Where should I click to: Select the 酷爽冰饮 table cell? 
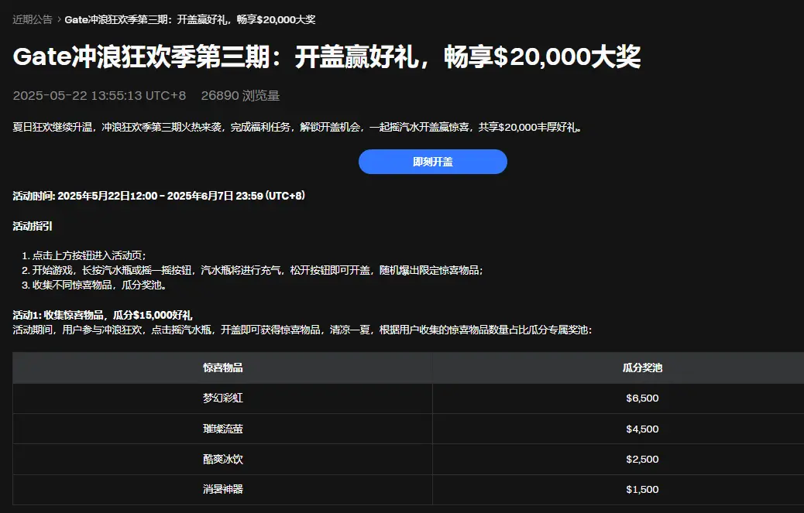tap(222, 460)
